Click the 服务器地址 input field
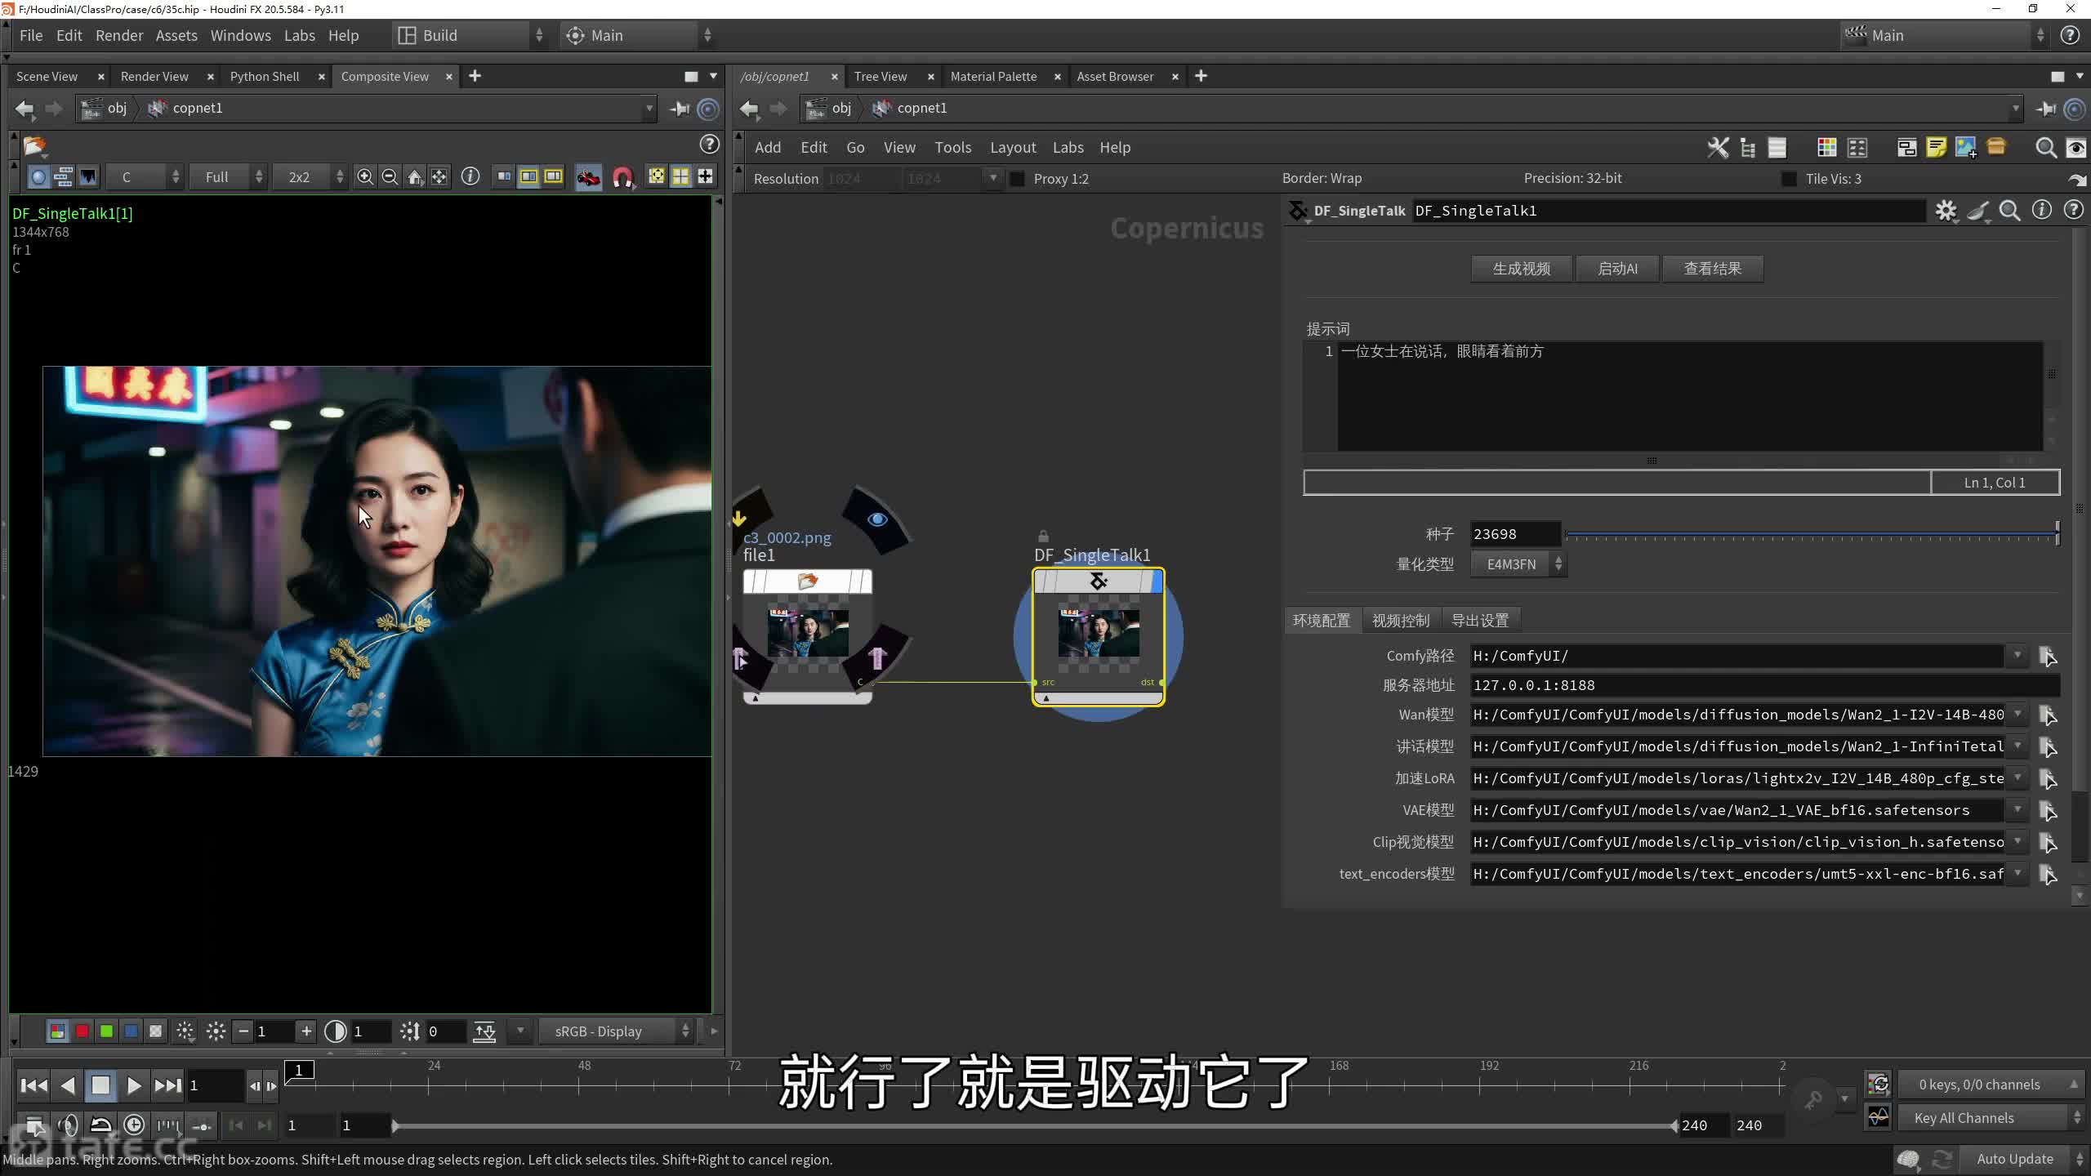 tap(1764, 685)
